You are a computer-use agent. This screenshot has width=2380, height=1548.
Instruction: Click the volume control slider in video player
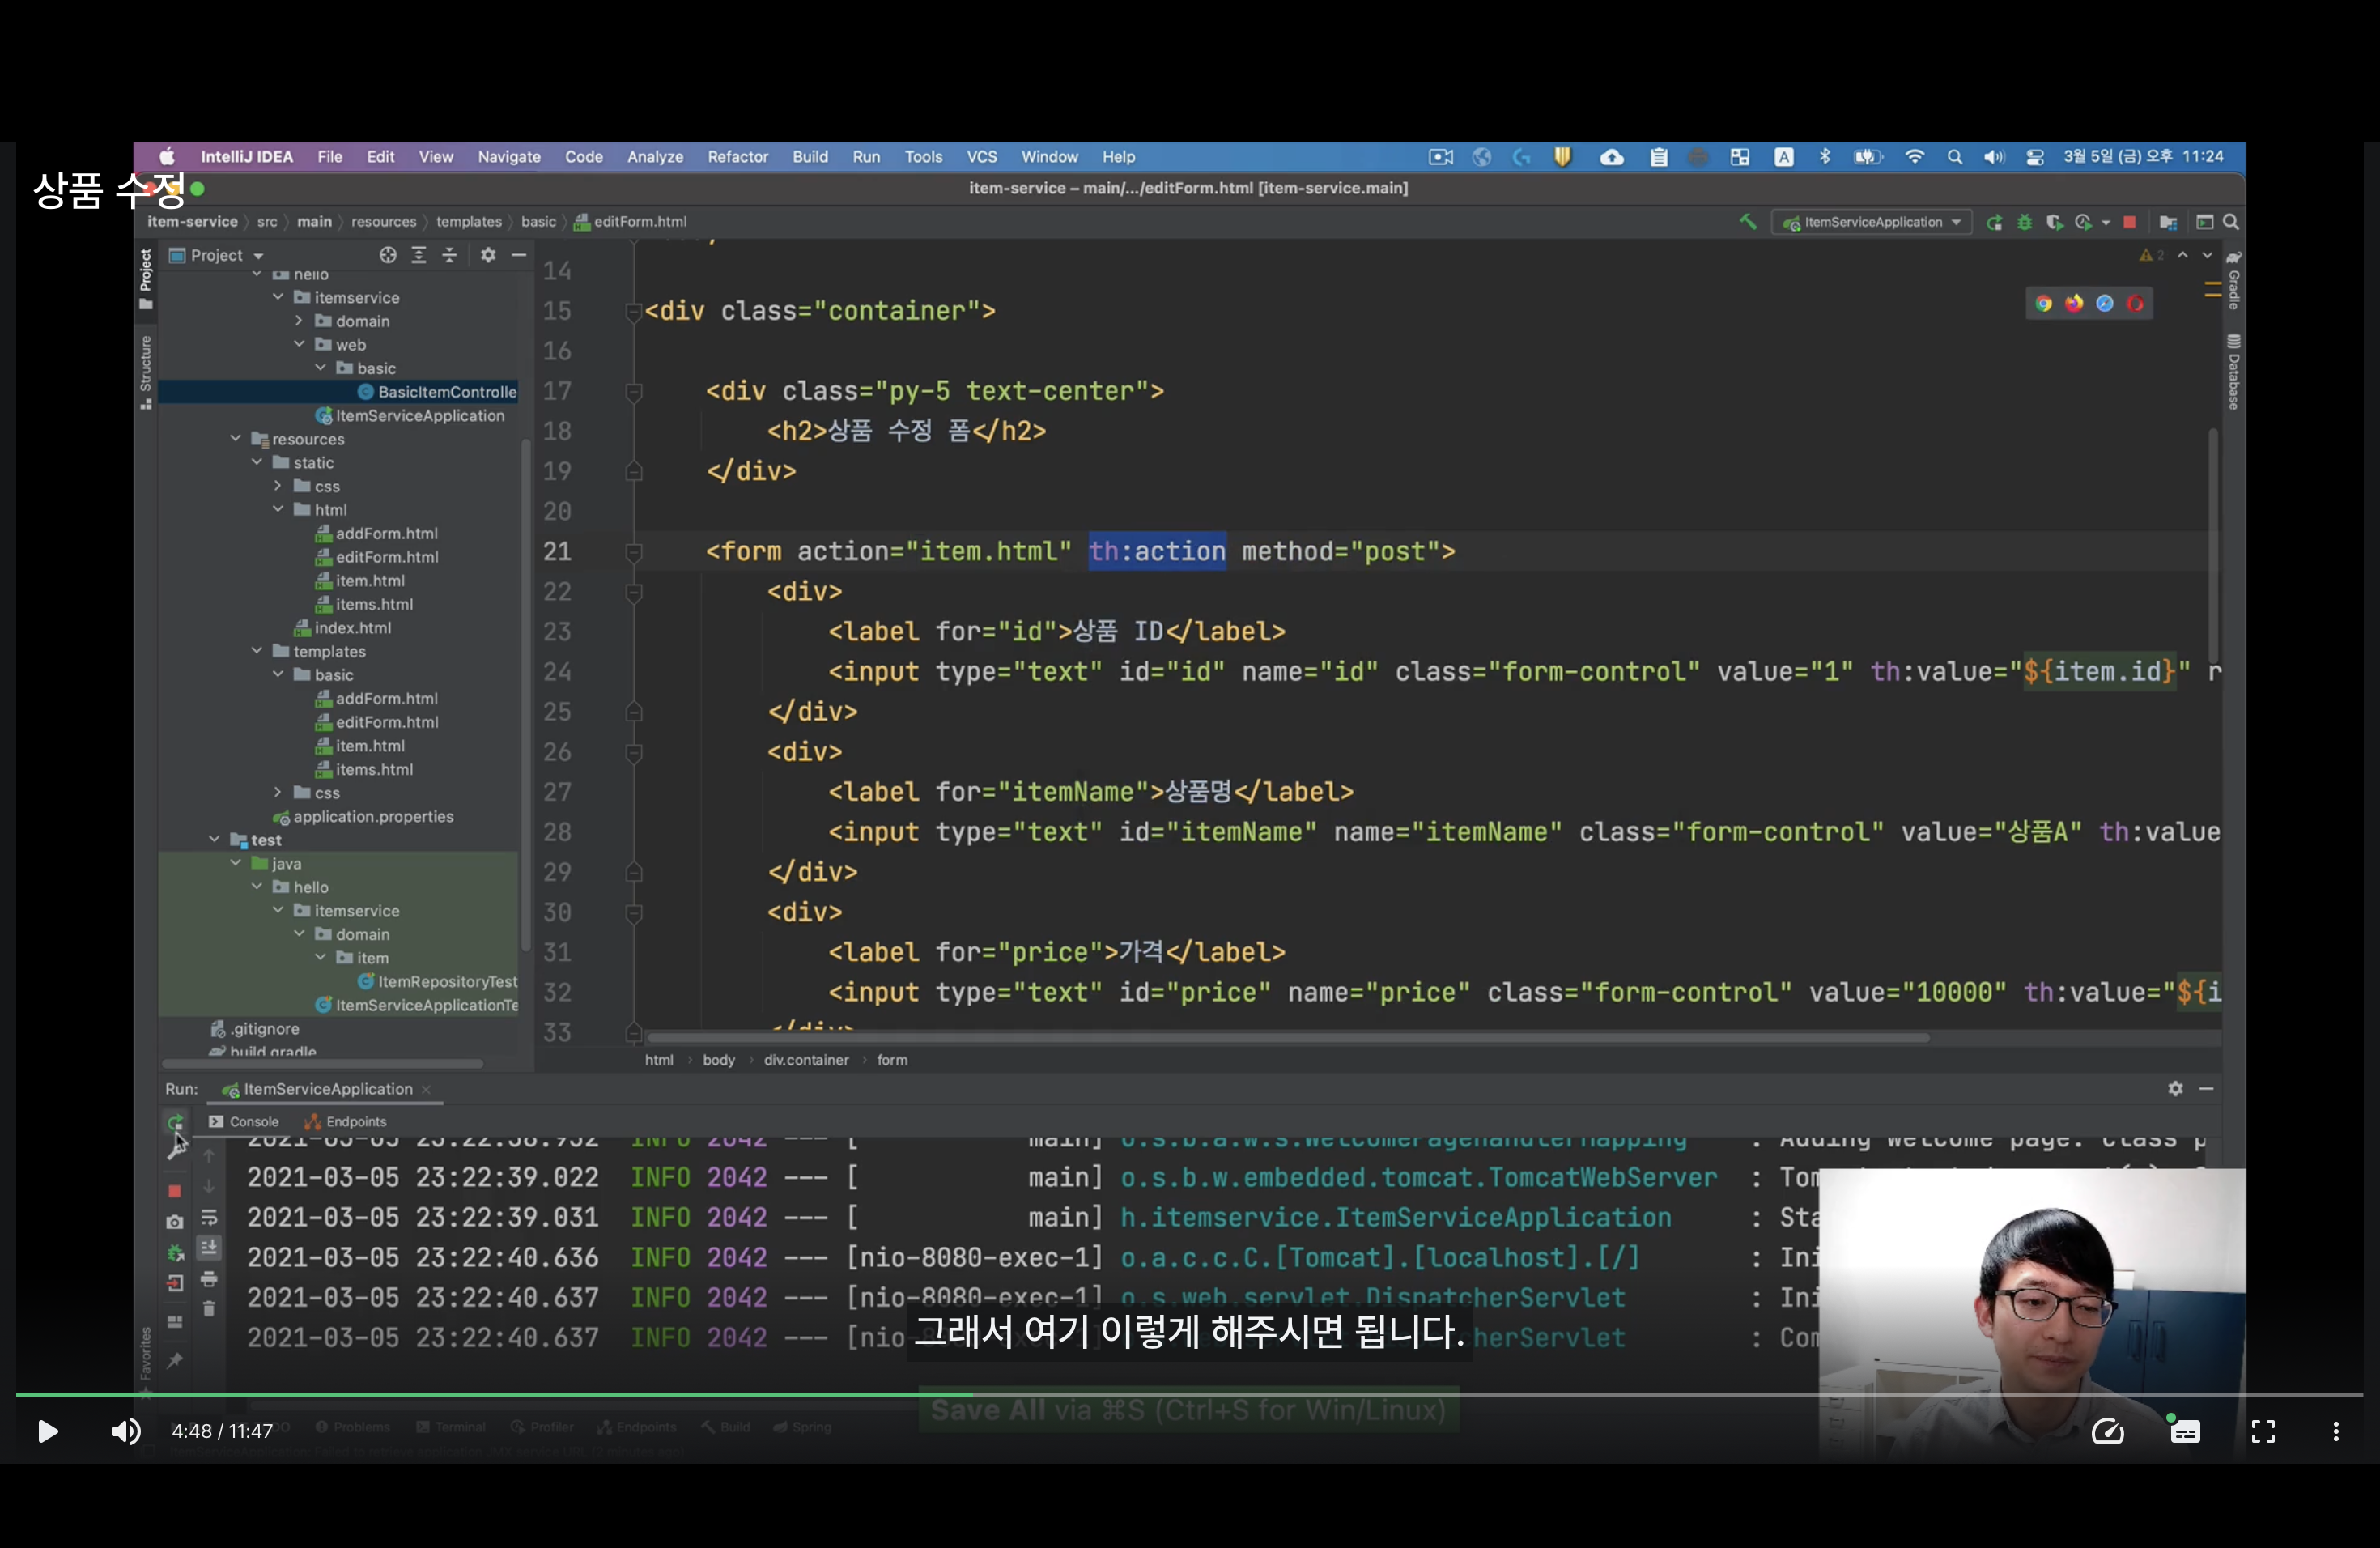coord(123,1430)
